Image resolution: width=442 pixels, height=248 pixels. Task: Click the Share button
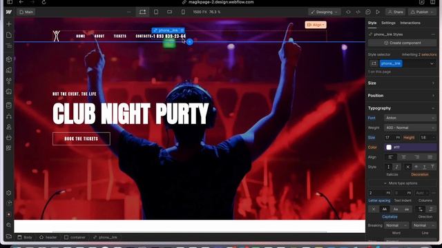coord(395,12)
